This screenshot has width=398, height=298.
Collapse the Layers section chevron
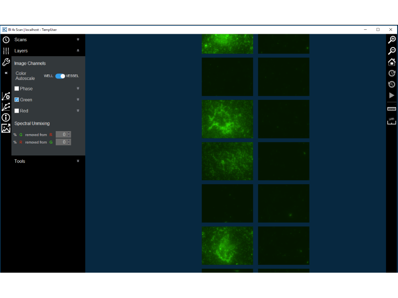tap(78, 51)
